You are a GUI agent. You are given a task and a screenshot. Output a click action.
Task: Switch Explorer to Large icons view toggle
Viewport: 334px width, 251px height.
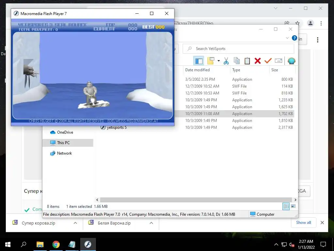pos(293,206)
